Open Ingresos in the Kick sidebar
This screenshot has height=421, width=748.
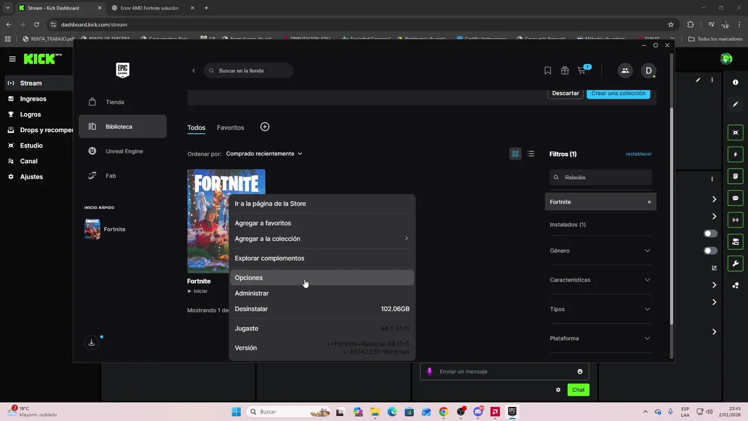(x=33, y=99)
